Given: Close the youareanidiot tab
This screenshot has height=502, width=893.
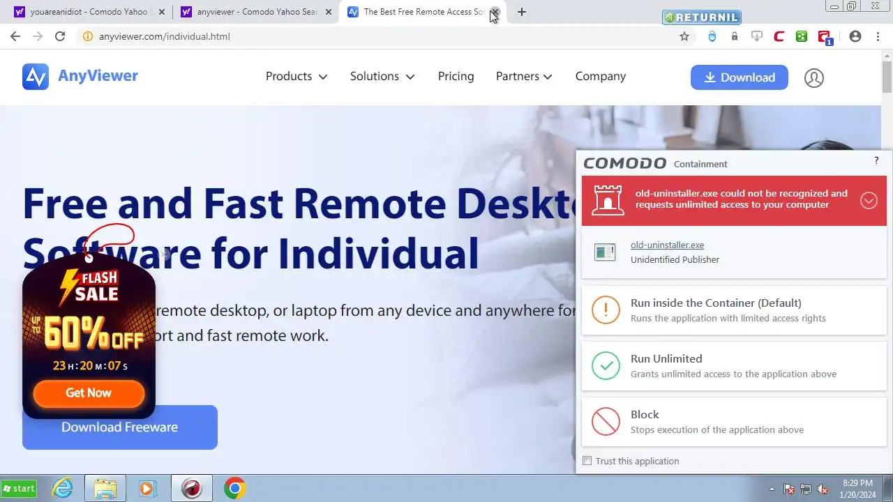Looking at the screenshot, I should click(162, 12).
